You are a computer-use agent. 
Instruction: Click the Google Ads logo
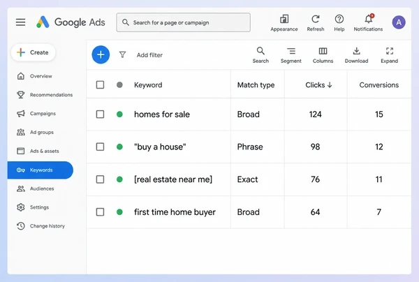pos(71,22)
